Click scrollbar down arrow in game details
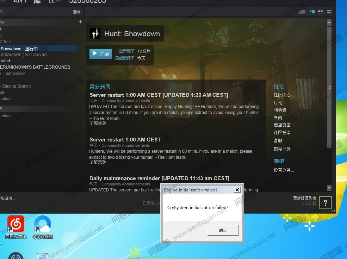 point(329,188)
